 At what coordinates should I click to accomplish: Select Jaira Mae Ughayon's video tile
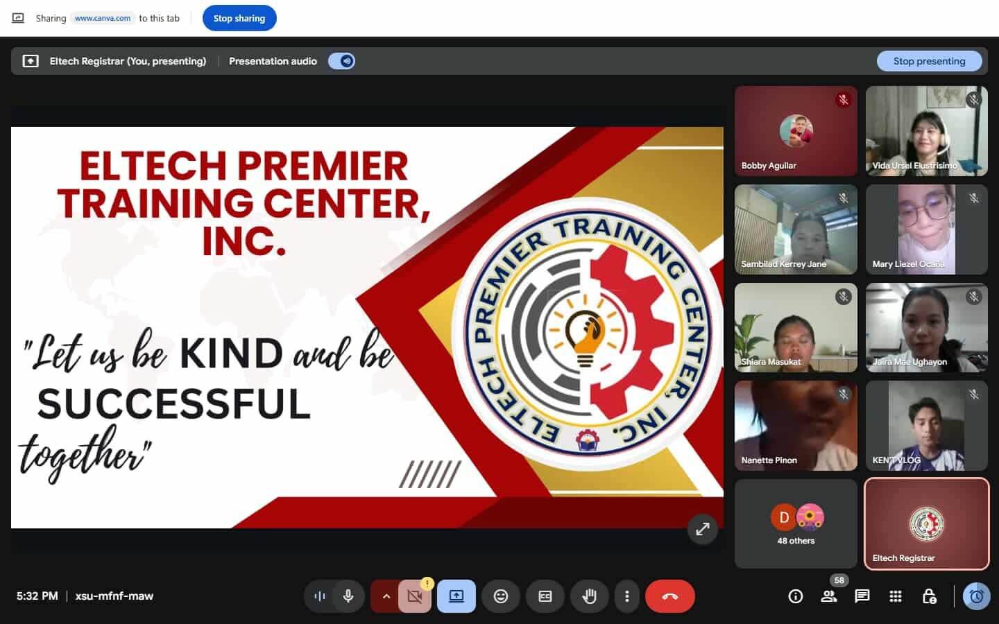(927, 328)
